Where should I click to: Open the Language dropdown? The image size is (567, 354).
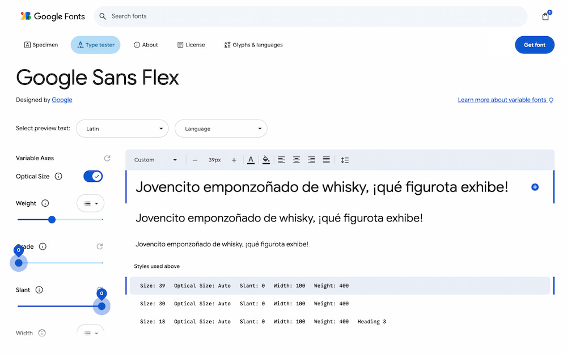(x=221, y=129)
